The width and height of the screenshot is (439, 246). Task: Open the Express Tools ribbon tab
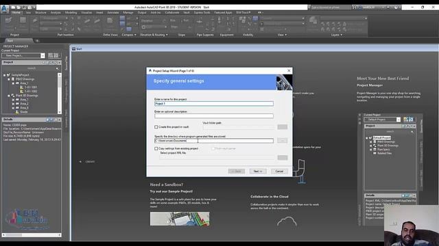coord(202,12)
